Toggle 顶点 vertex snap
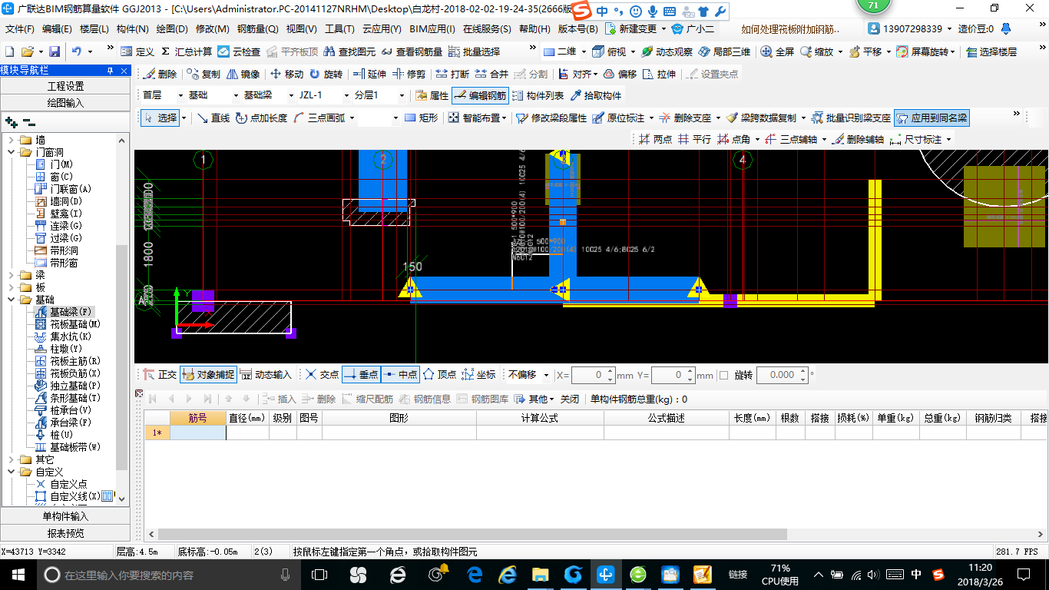The height and width of the screenshot is (590, 1049). tap(440, 375)
